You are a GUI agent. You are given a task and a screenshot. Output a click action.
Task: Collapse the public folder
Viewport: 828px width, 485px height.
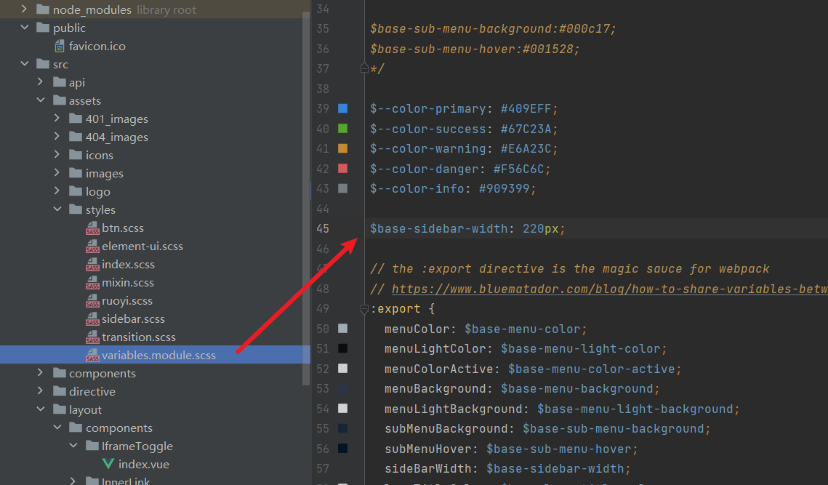(x=24, y=27)
